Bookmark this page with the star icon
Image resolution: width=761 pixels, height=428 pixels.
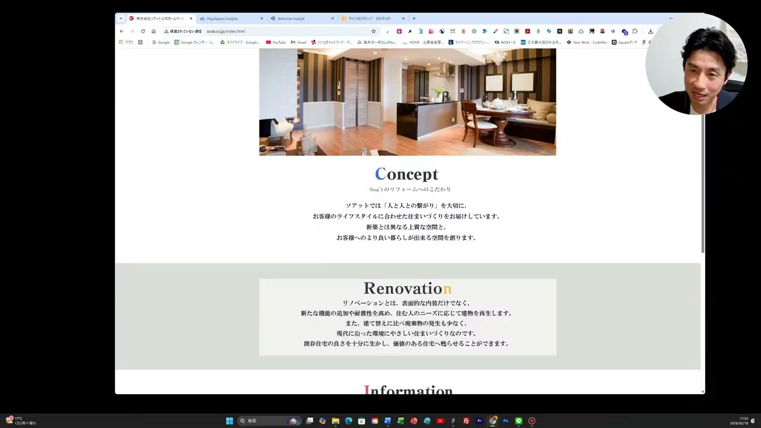[373, 31]
